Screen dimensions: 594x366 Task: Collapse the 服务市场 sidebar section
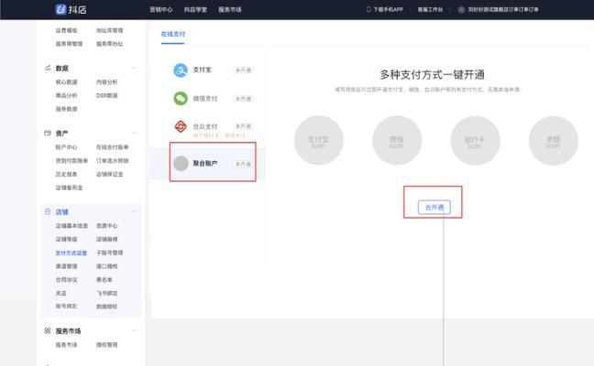tap(134, 331)
